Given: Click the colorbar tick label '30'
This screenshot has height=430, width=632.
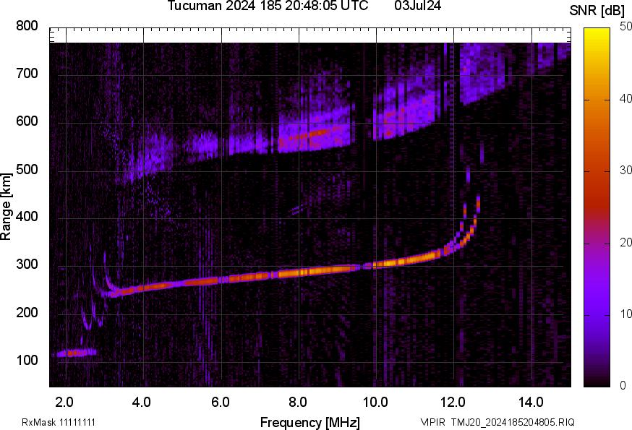Looking at the screenshot, I should pyautogui.click(x=625, y=171).
